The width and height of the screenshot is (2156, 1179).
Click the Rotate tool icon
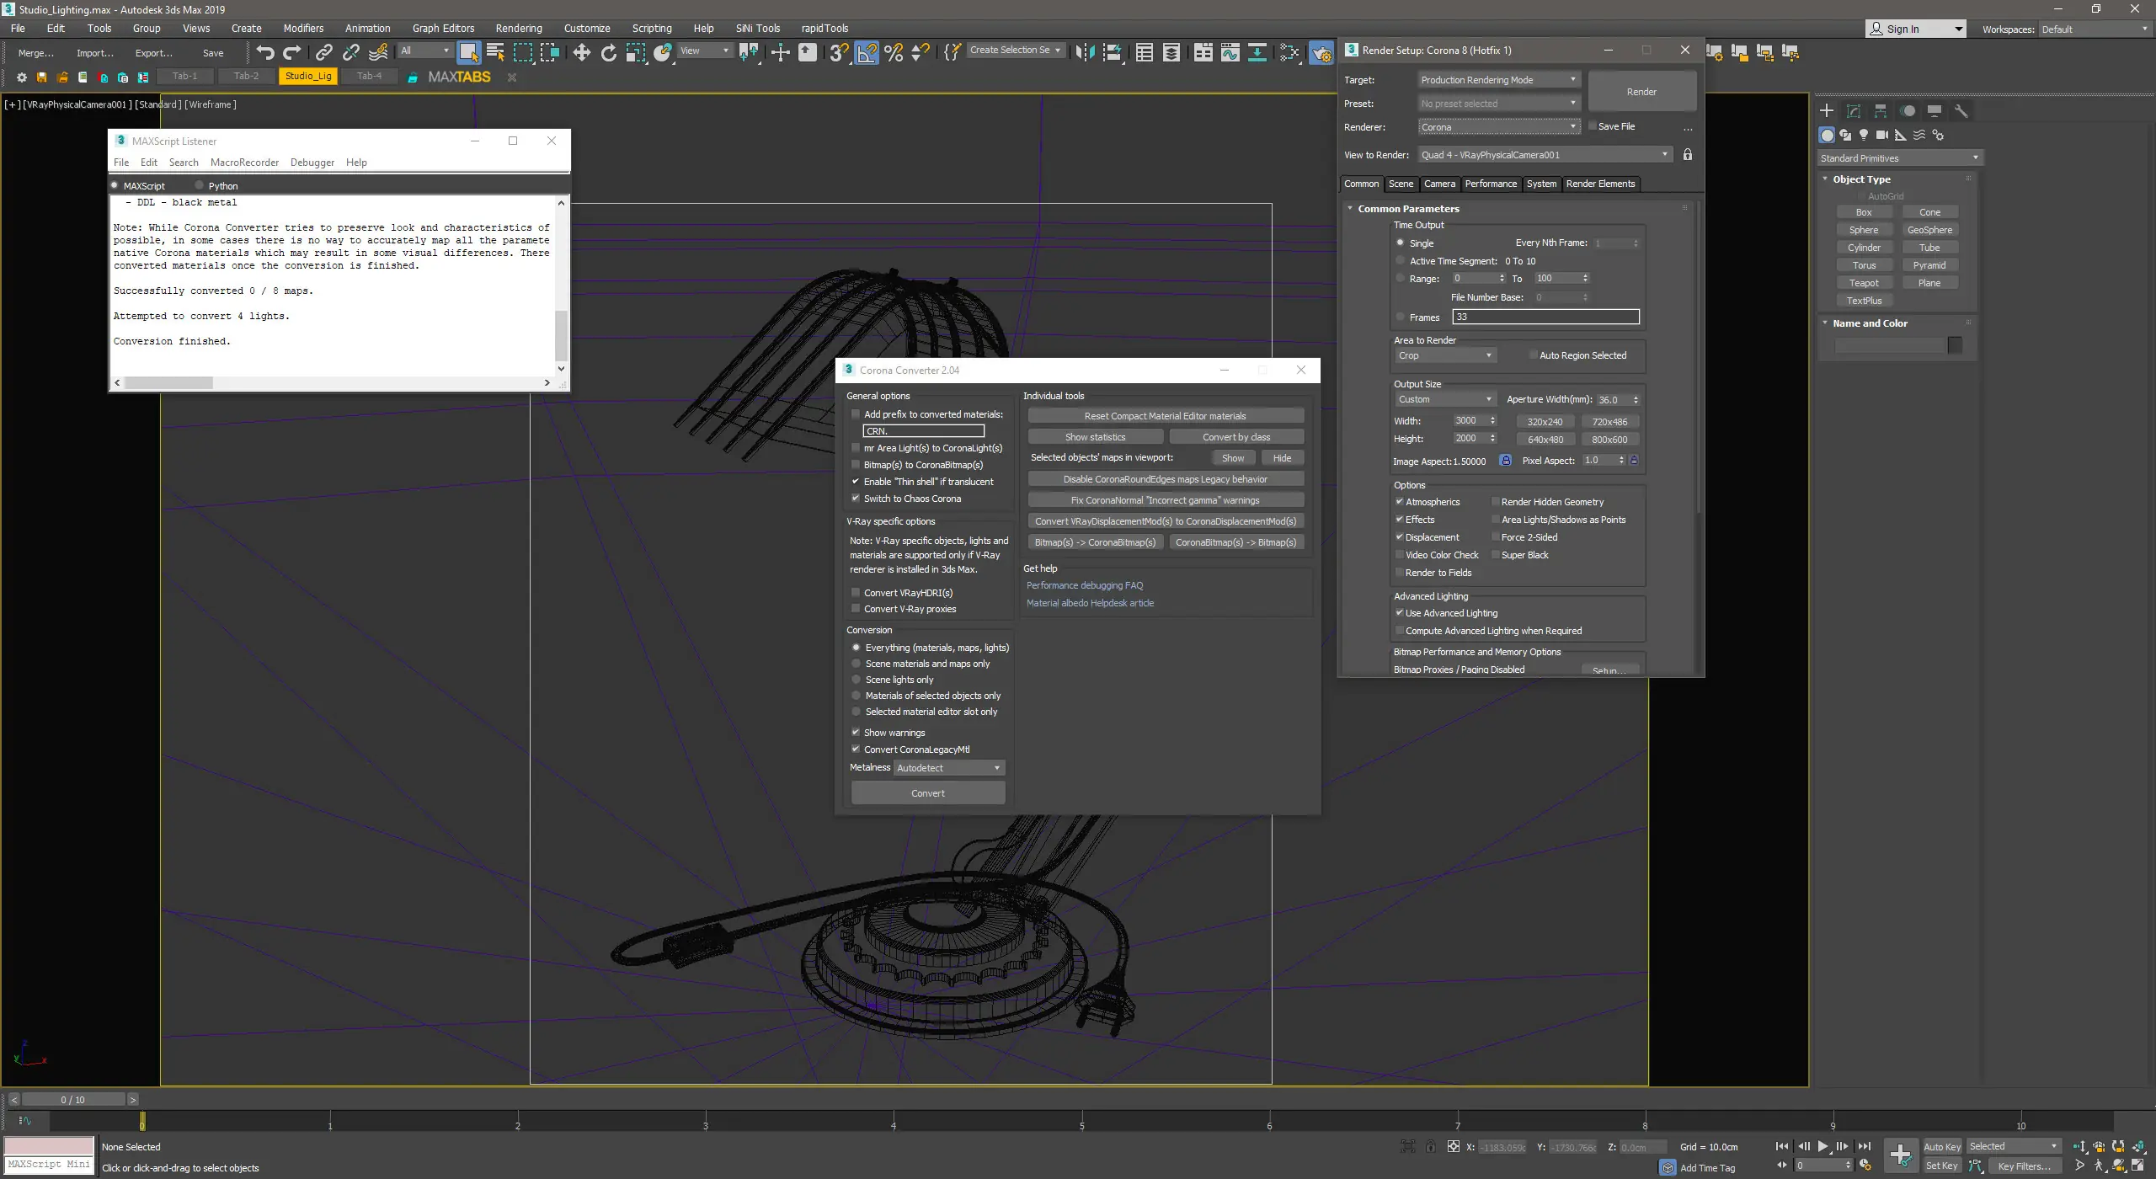click(608, 53)
